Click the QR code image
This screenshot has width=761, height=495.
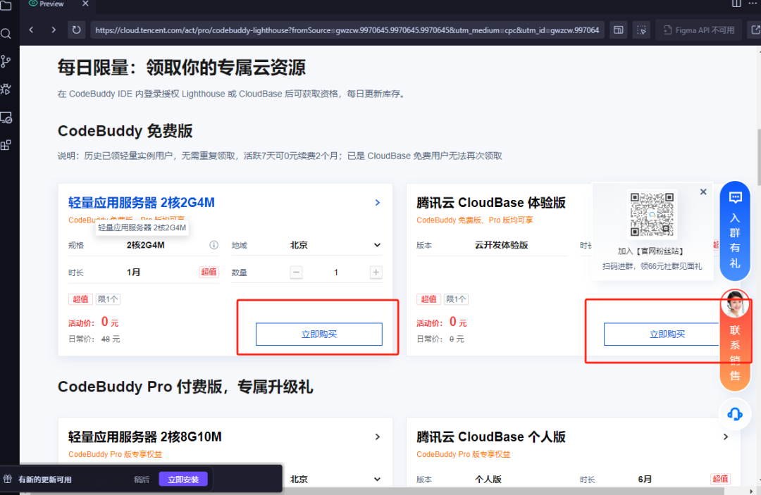coord(652,214)
